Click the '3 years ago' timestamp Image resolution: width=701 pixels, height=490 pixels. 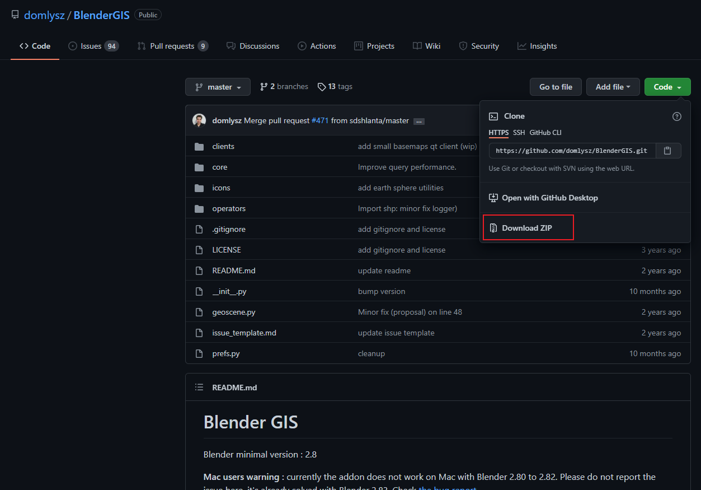click(661, 250)
